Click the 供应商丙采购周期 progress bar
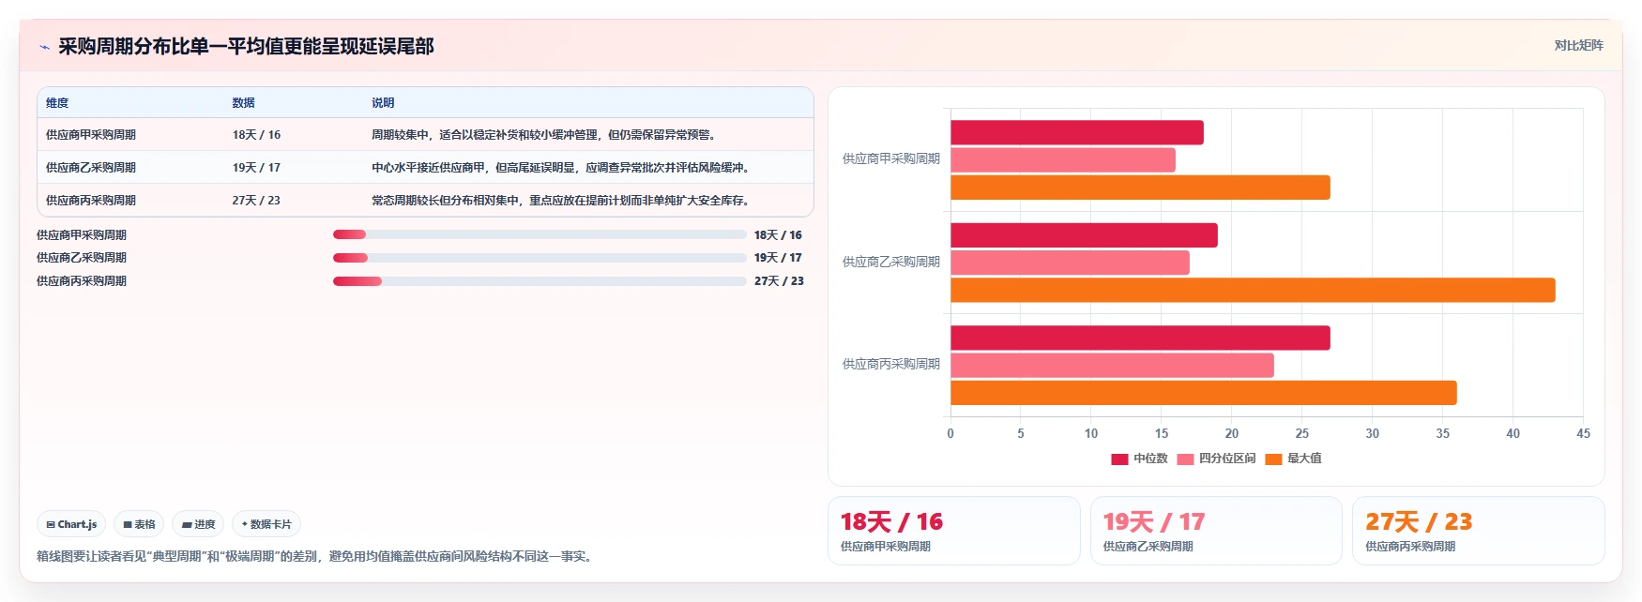Image resolution: width=1642 pixels, height=602 pixels. pyautogui.click(x=540, y=281)
